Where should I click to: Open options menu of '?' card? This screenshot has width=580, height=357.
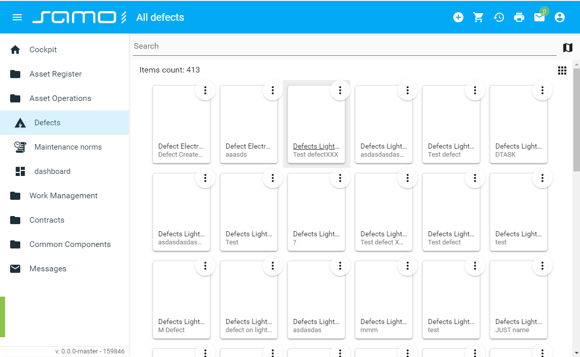(x=340, y=178)
